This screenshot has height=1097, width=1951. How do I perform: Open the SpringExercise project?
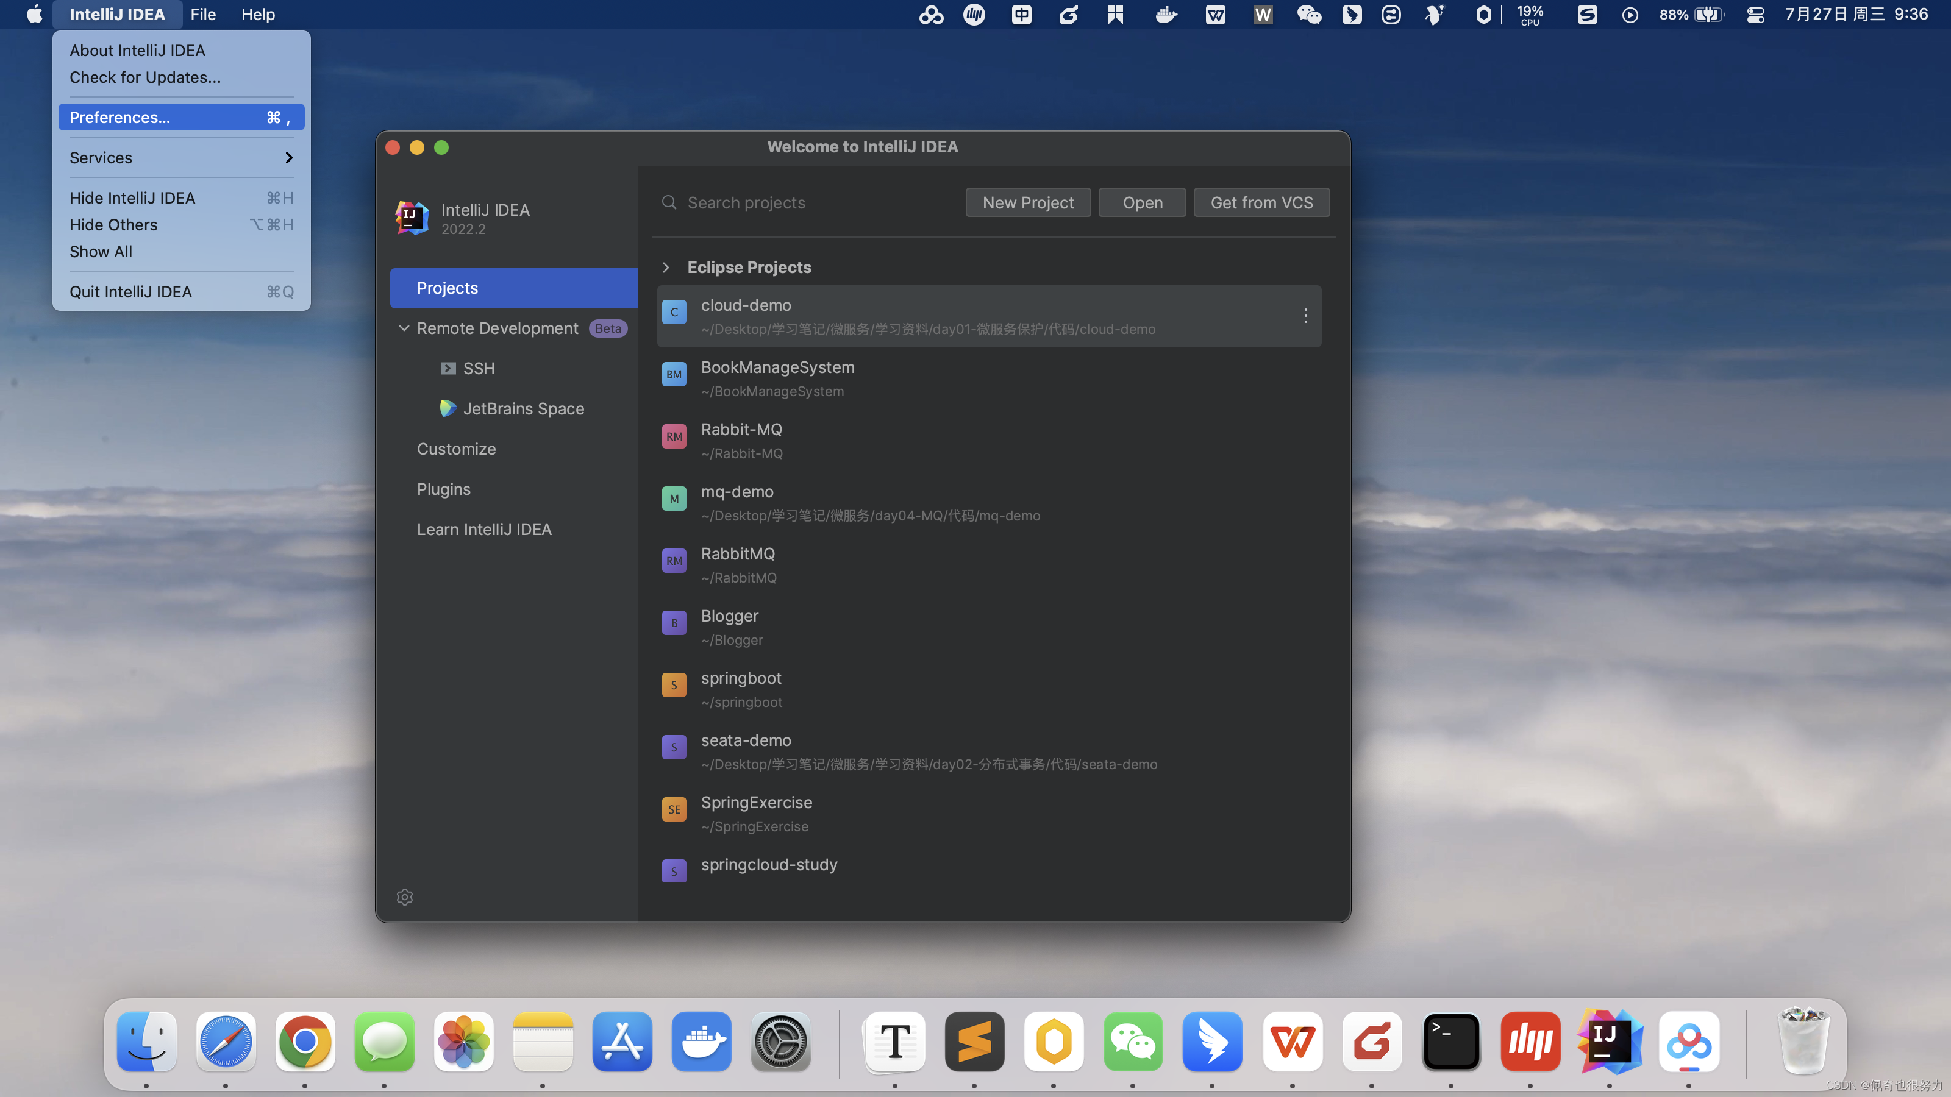point(989,814)
